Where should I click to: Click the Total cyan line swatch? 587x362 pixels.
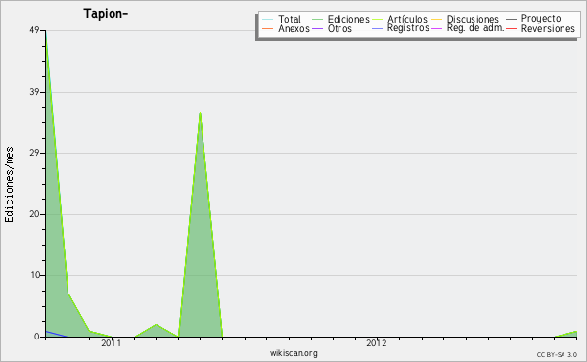pos(268,20)
